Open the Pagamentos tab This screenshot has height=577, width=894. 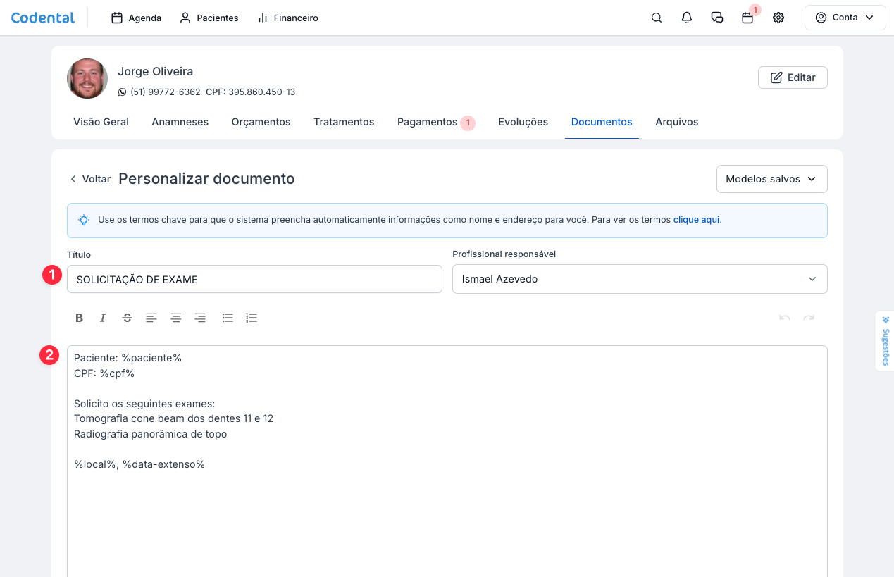428,122
